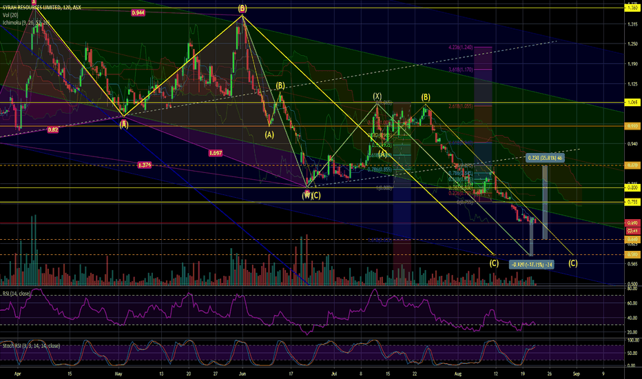Click the 4.236(1.240) Fibonacci level label
Screen dimensions: 642x379
pyautogui.click(x=461, y=48)
